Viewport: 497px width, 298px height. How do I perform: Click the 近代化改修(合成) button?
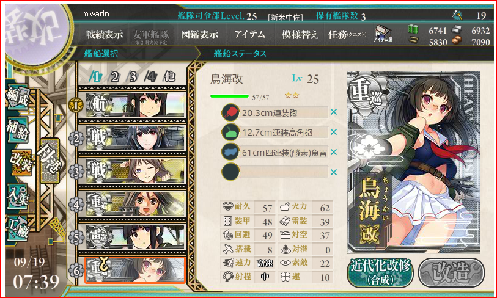(380, 273)
